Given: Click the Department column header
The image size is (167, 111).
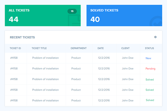Looking at the screenshot, I should pos(78,48).
